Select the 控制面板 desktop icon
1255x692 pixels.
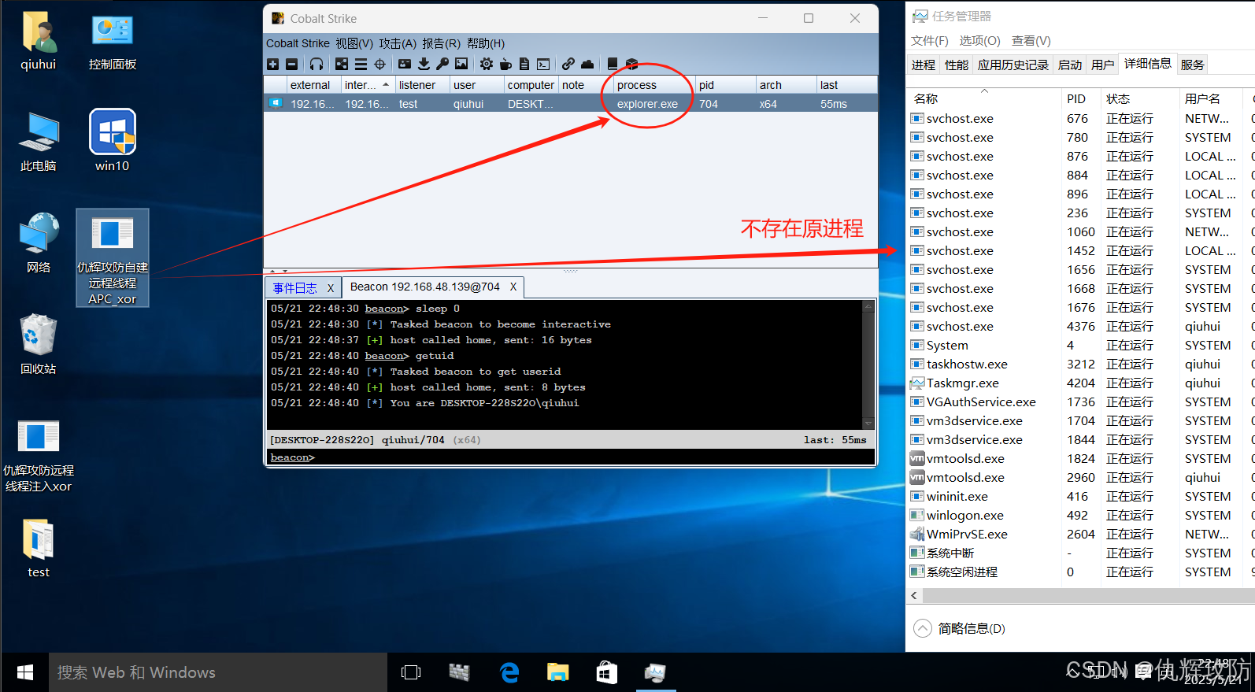pos(113,43)
